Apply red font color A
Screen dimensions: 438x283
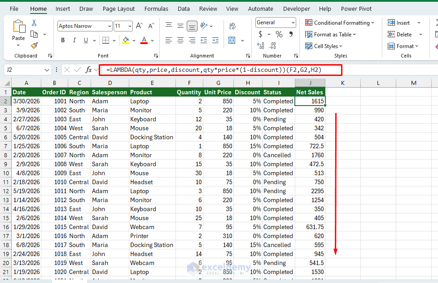pos(144,40)
